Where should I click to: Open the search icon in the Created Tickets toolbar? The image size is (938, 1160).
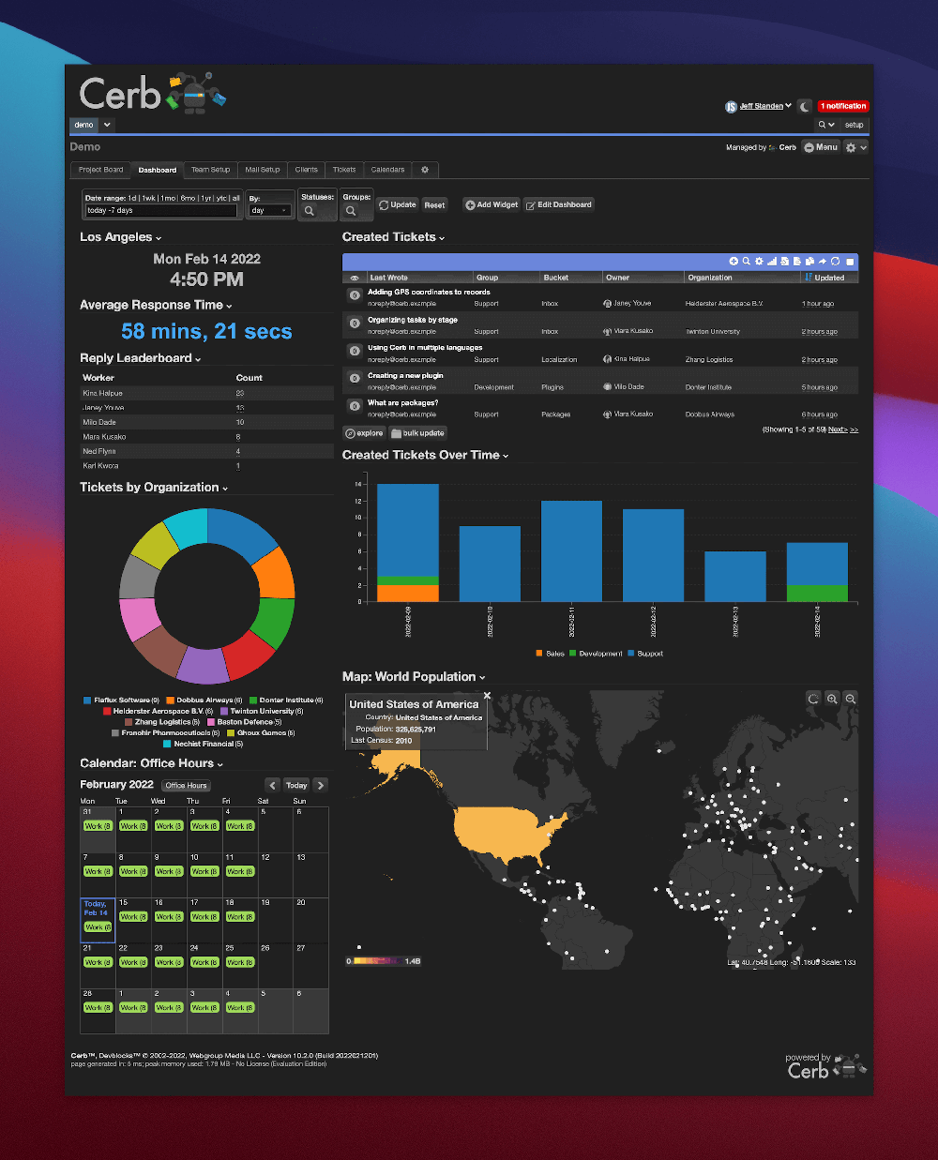(747, 262)
